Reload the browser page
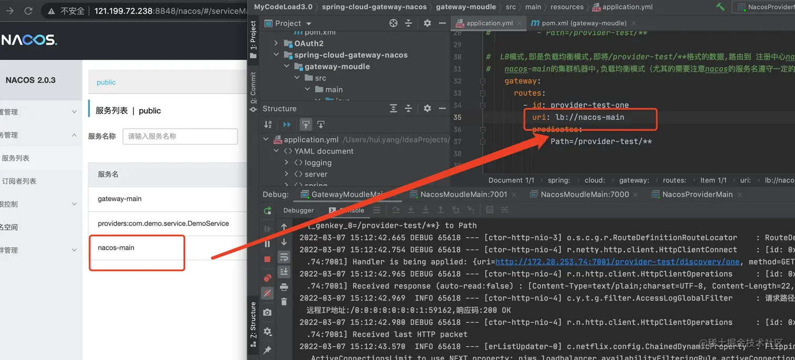Screen dimensions: 795x360 point(28,11)
